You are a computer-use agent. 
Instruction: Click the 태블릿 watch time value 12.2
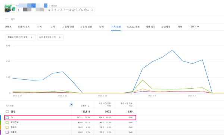pyautogui.click(x=102, y=132)
